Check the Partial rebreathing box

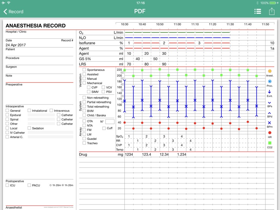tap(84, 102)
